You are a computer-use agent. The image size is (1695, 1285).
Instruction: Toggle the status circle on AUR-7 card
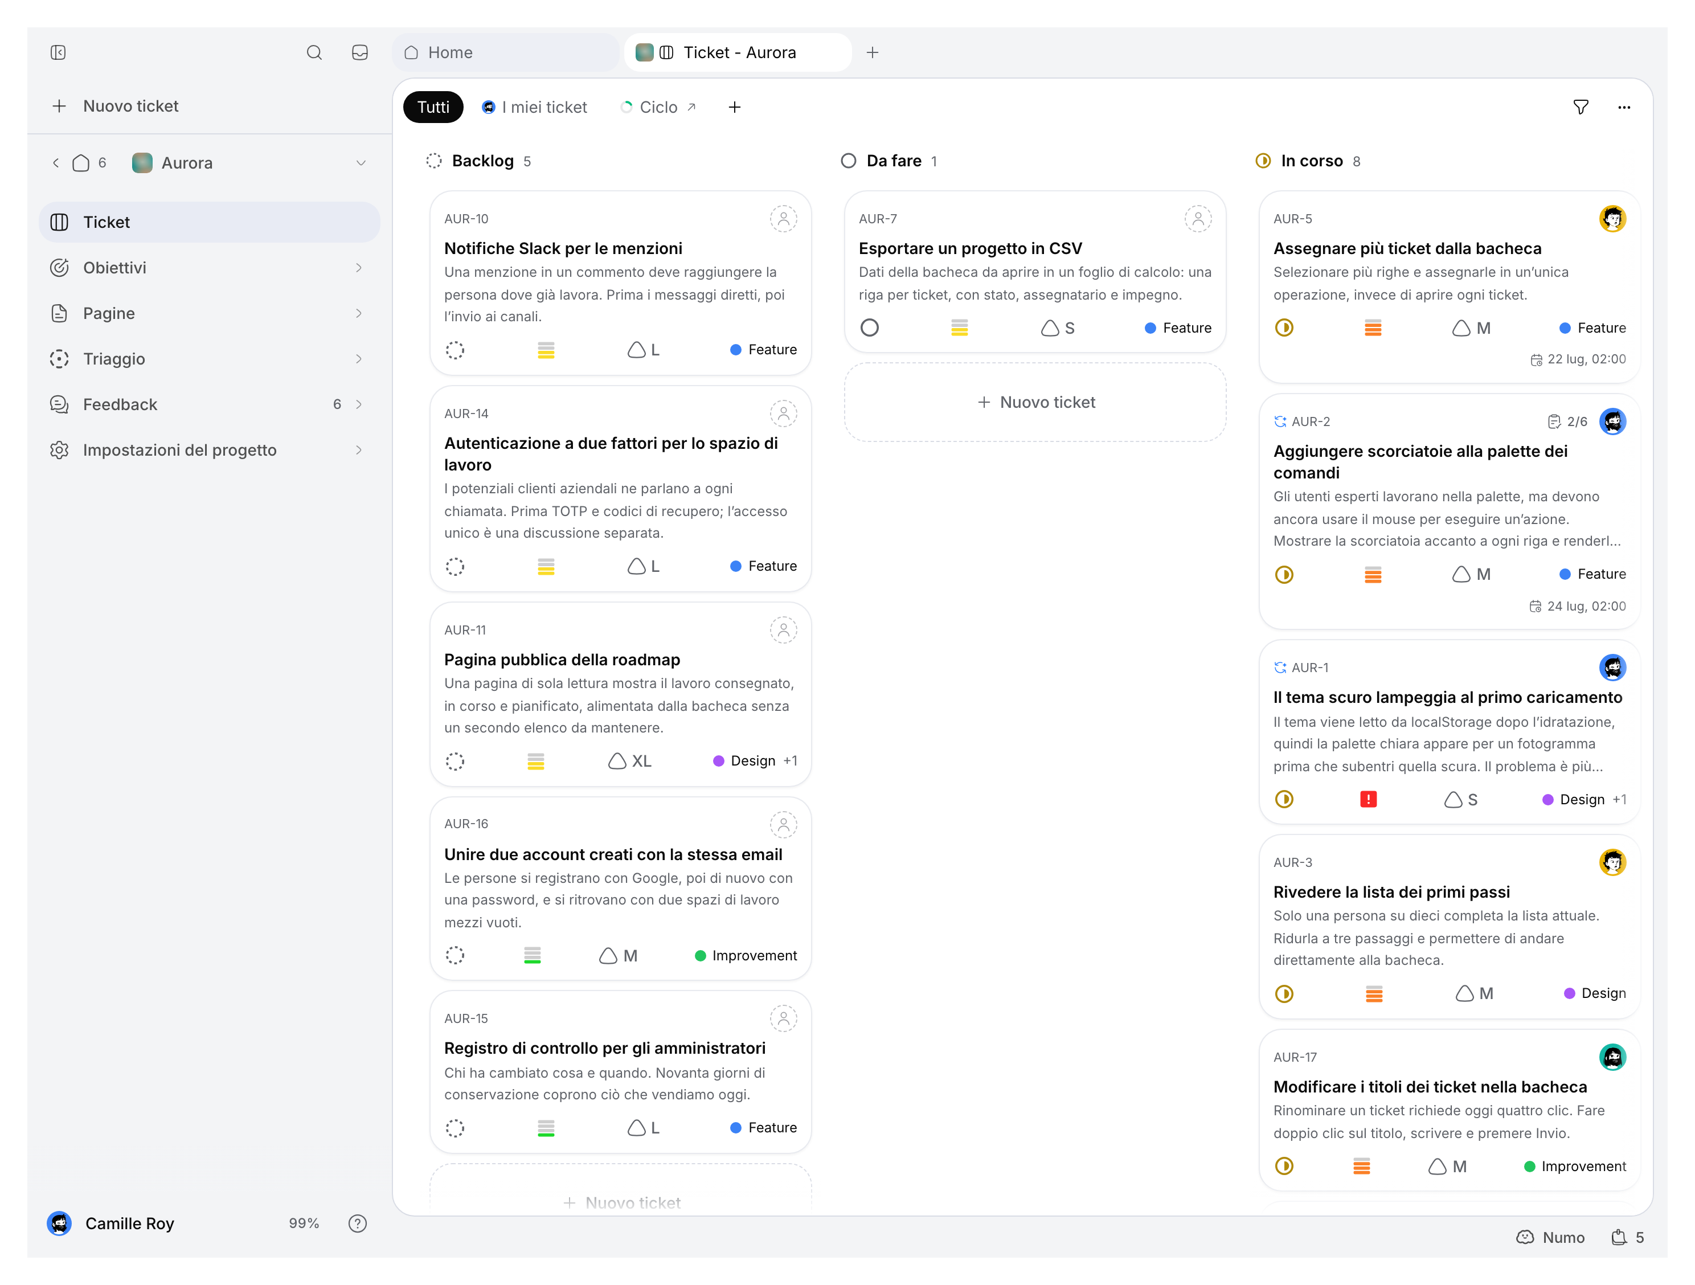870,328
